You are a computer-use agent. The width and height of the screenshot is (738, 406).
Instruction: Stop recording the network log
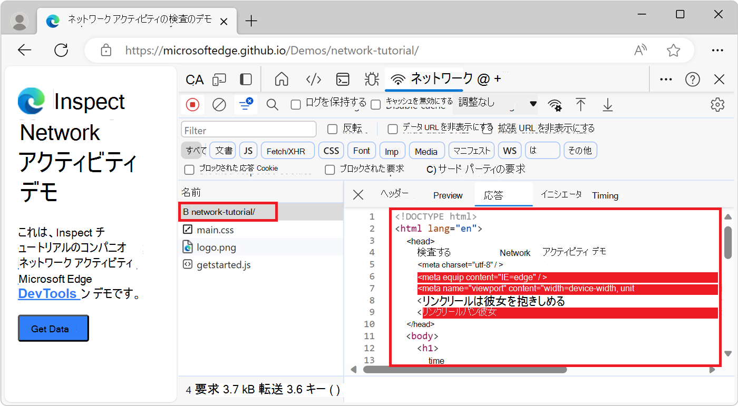pyautogui.click(x=192, y=104)
